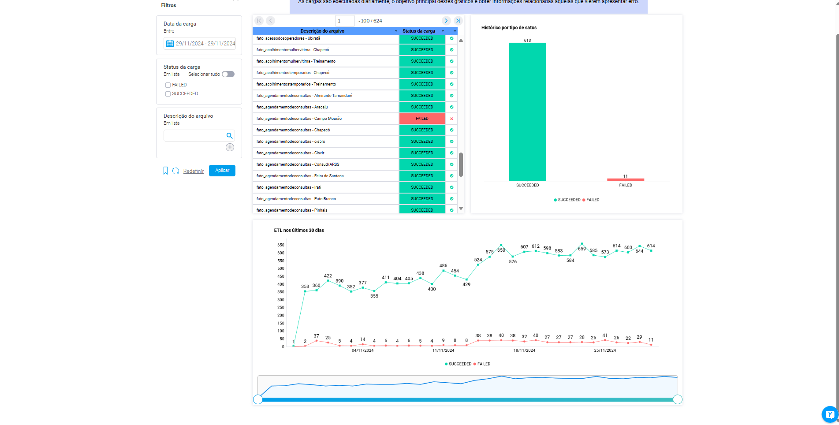Click the date range input field
Viewport: 839px width, 425px height.
point(200,44)
